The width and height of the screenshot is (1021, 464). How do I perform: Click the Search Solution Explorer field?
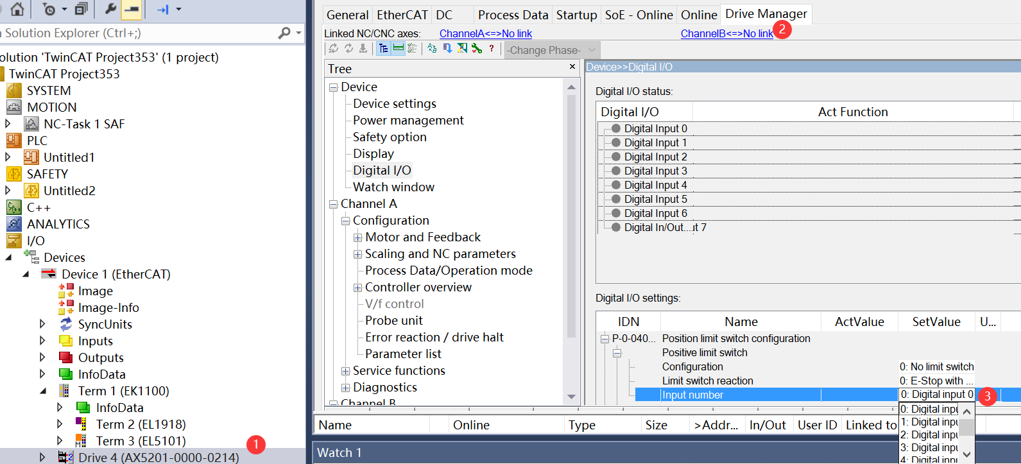click(x=138, y=33)
